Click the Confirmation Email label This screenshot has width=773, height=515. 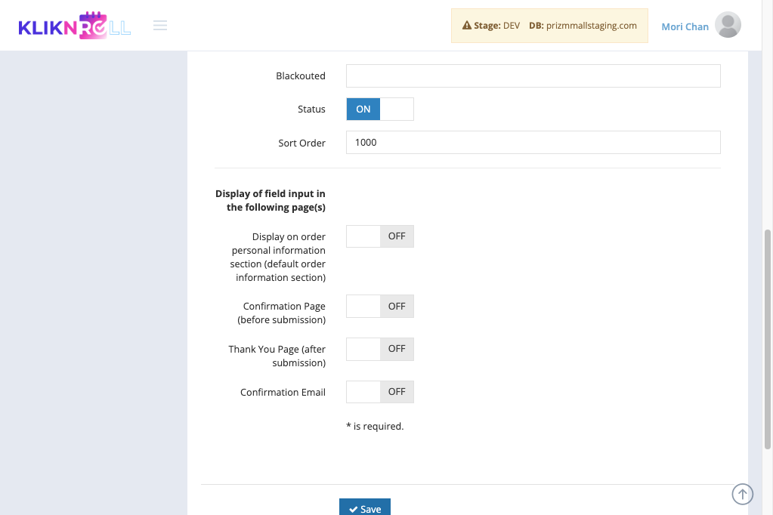pos(283,392)
